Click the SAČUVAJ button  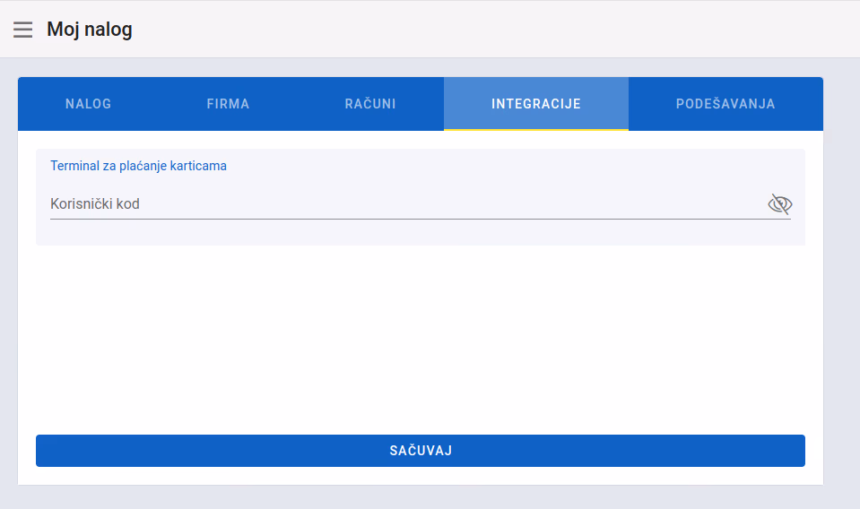pos(421,451)
